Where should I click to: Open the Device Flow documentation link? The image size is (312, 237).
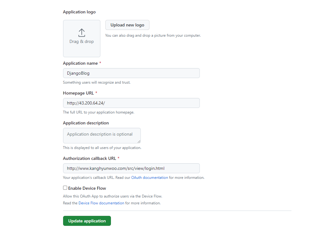click(101, 203)
